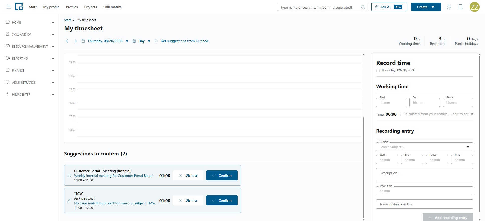Click the Home house icon in sidebar
This screenshot has height=221, width=485.
(x=8, y=22)
